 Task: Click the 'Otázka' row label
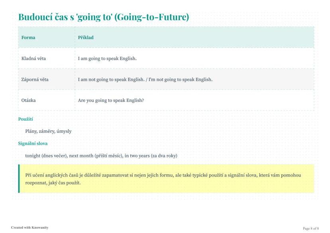point(29,100)
